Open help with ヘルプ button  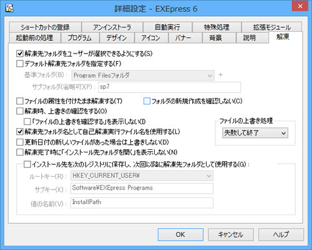(281, 234)
